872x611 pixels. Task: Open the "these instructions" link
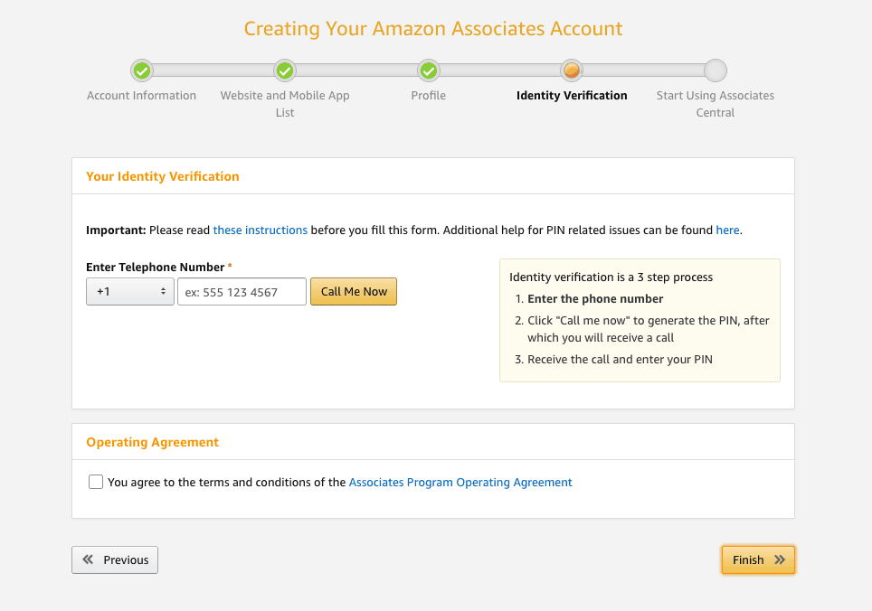(261, 230)
